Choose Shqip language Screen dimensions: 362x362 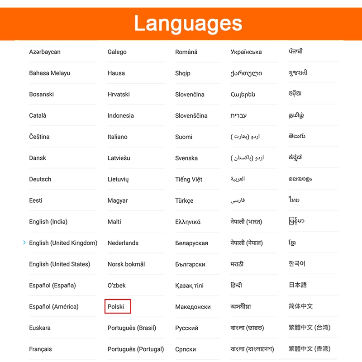coord(183,73)
